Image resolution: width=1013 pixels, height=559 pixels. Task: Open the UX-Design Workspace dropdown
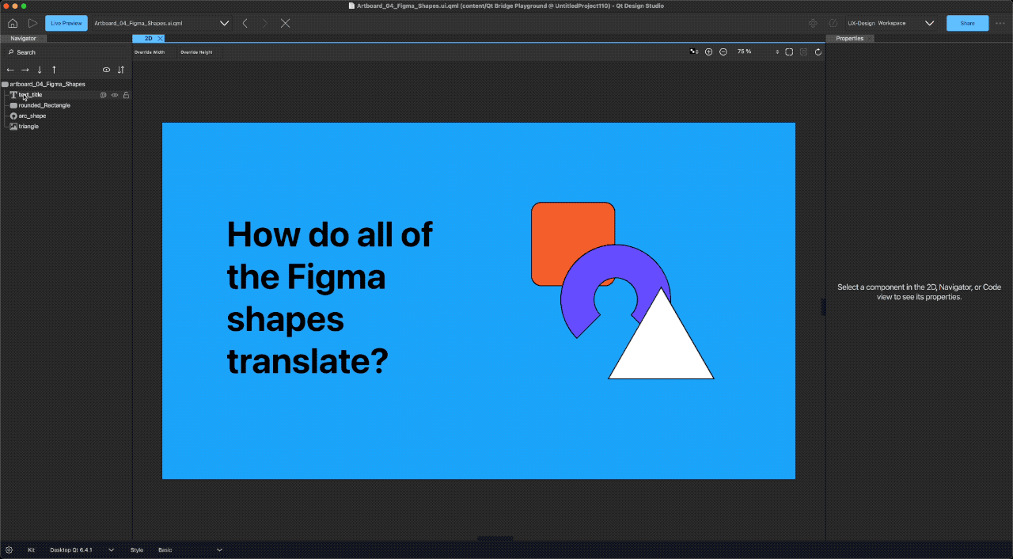click(929, 23)
